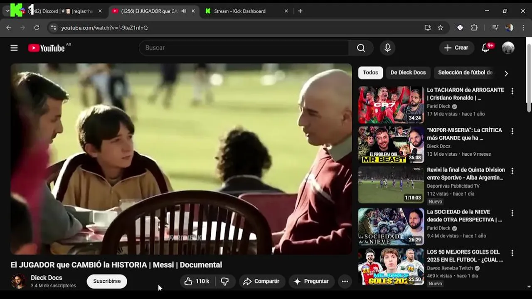Reload the current page
Screen dimensions: 532x299
coord(37,27)
